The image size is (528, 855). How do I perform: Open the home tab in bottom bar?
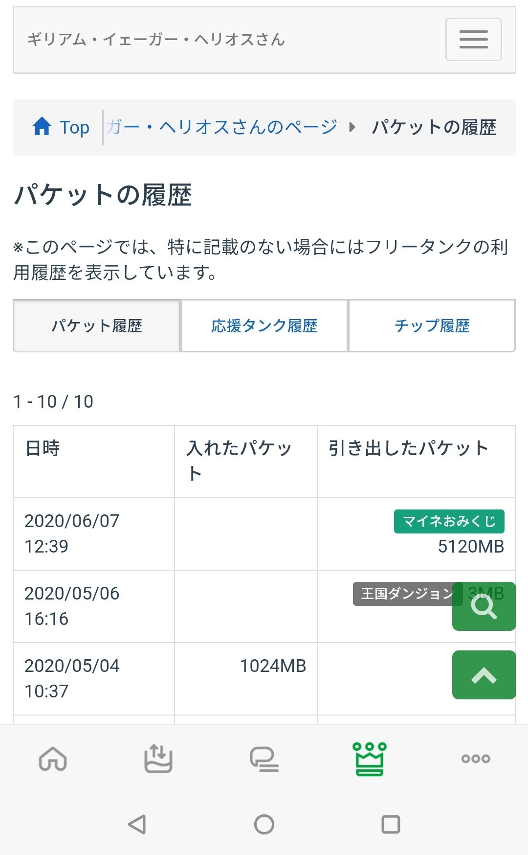[x=53, y=759]
